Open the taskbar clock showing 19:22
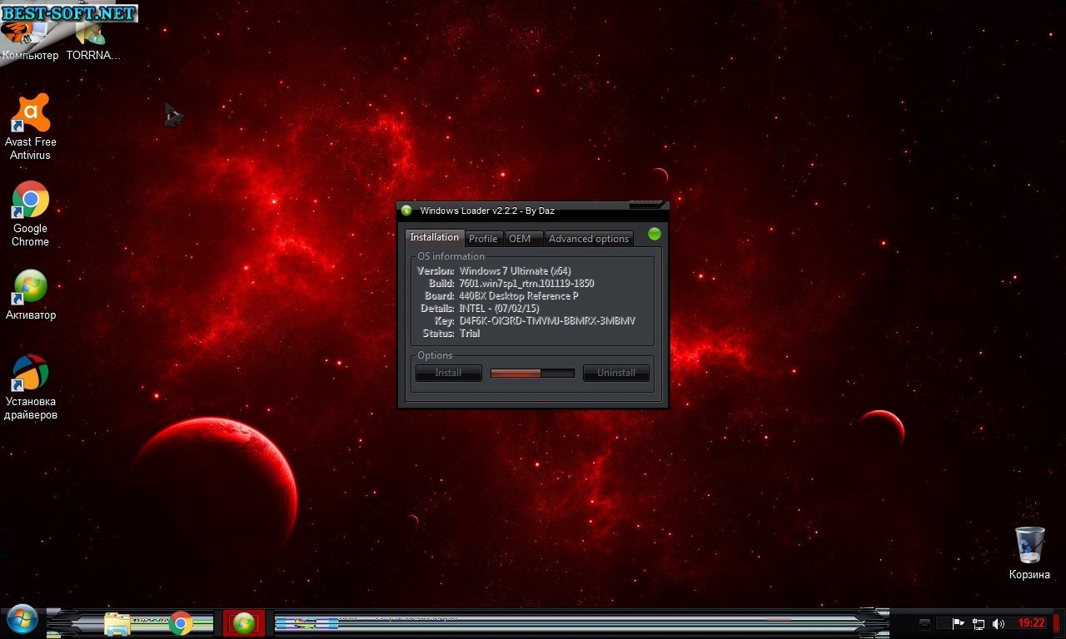The image size is (1066, 639). tap(1031, 623)
